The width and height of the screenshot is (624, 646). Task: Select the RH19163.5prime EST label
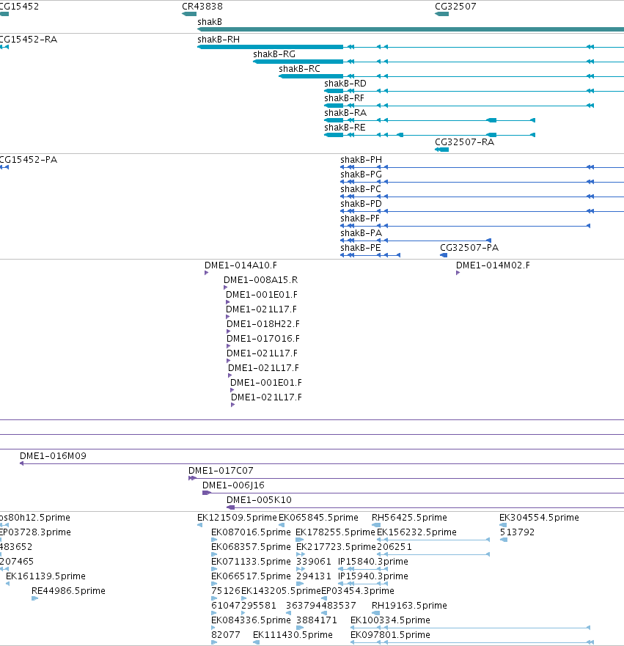(x=409, y=606)
